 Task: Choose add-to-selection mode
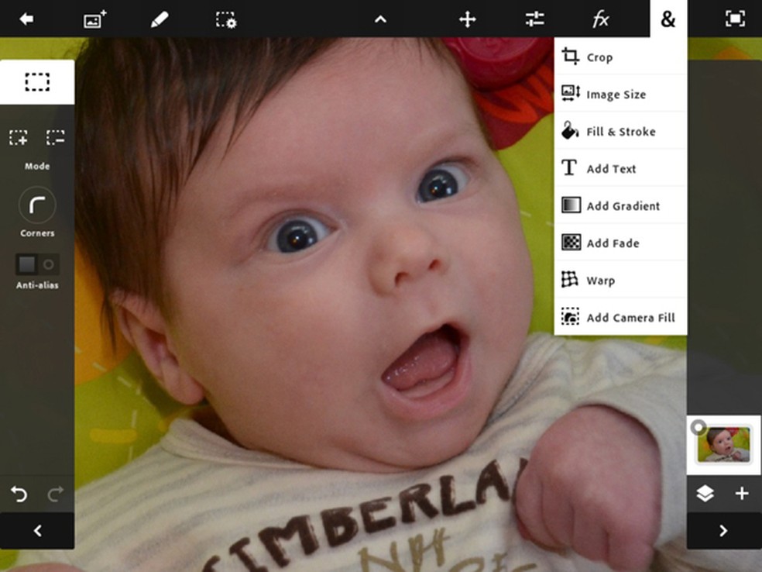coord(19,138)
